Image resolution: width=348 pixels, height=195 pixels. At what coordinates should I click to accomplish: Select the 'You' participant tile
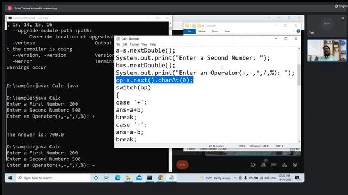327,25
